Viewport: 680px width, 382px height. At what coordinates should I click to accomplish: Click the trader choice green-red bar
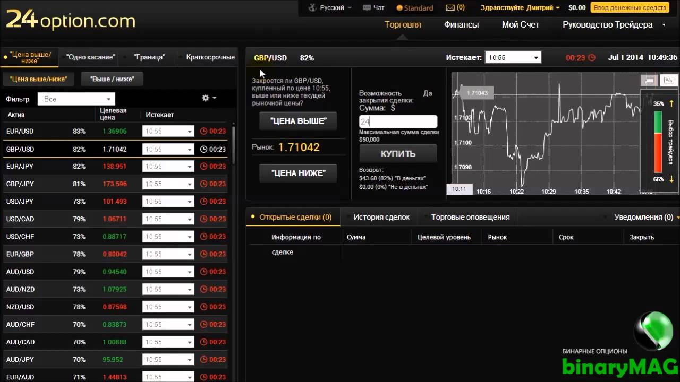click(658, 142)
